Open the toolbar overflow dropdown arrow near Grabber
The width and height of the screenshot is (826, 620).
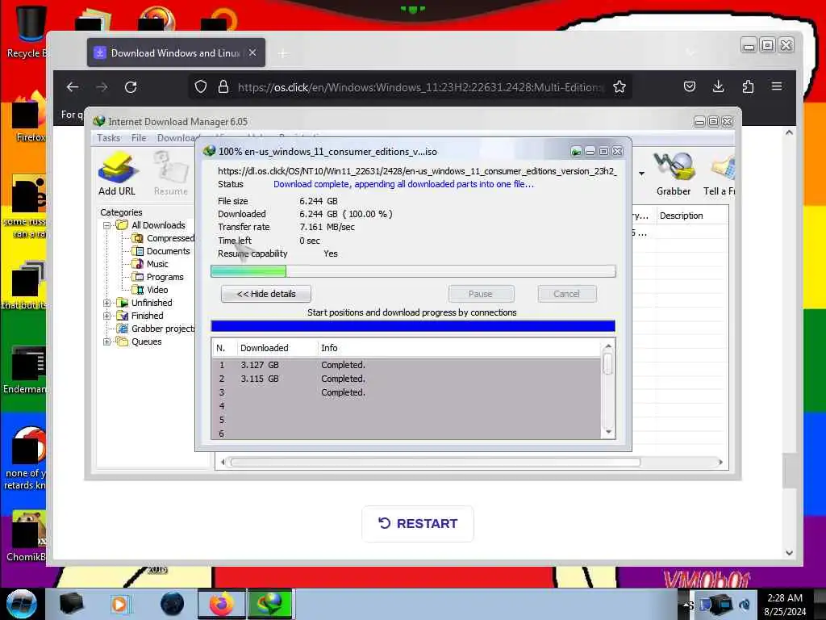tap(641, 174)
